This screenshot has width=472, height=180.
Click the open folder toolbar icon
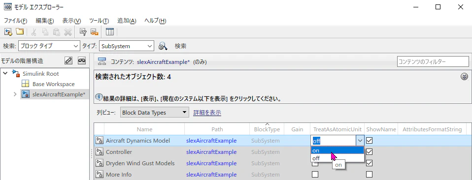[x=20, y=31]
